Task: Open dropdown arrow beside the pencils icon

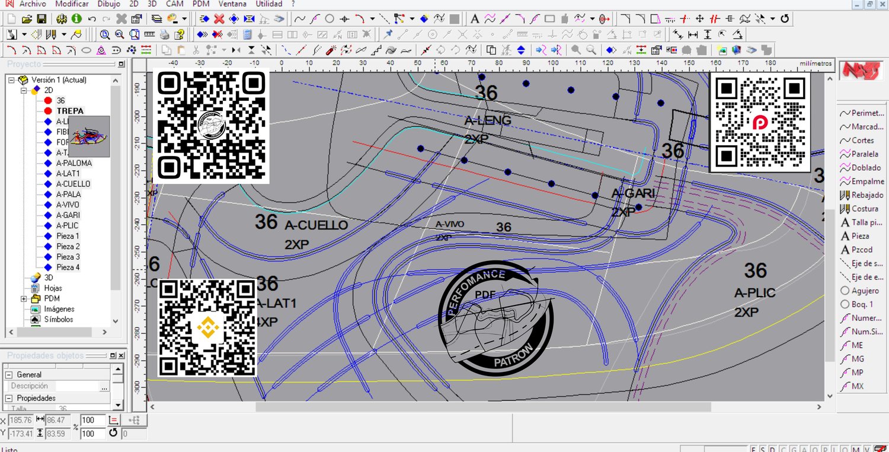Action: point(64,34)
